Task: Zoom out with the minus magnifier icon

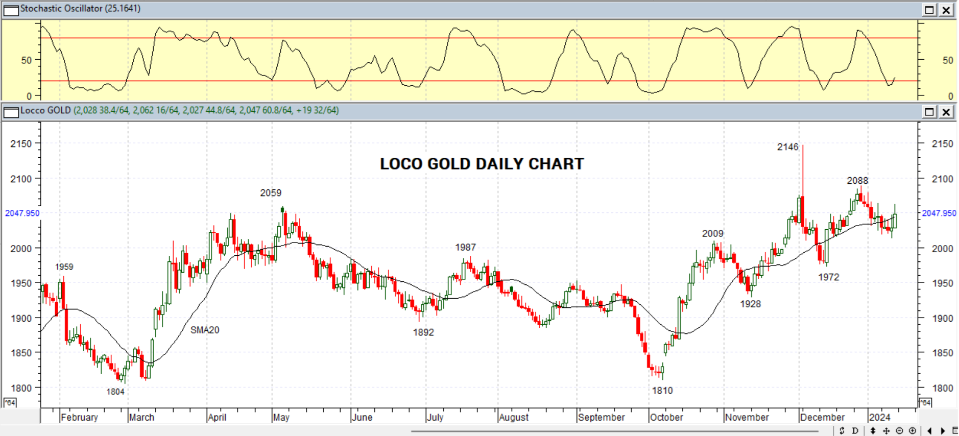Action: click(900, 431)
